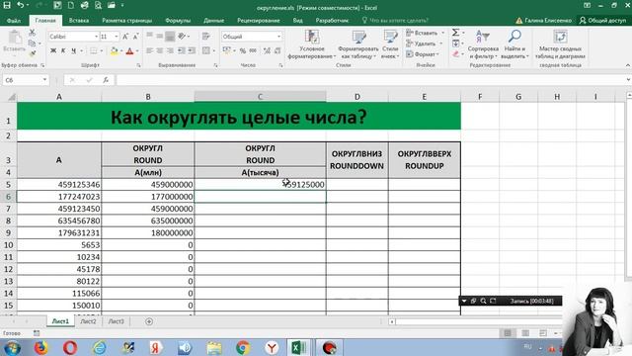Viewport: 632px width, 356px height.
Task: Click the AutoSum sigma icon
Action: click(456, 33)
